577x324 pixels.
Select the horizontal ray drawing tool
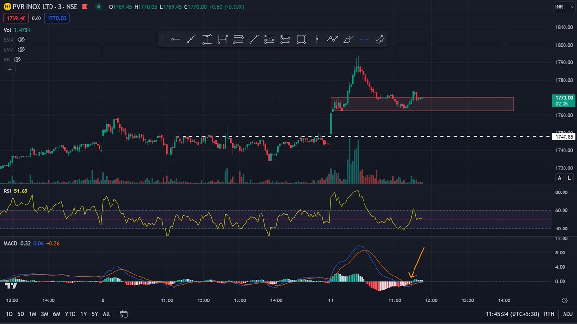pos(176,39)
